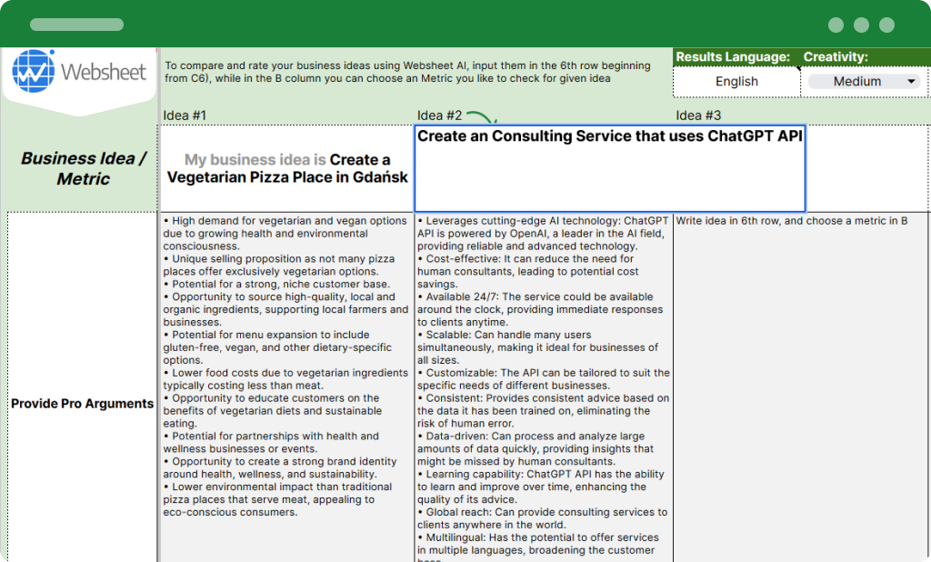Screen dimensions: 931x562
Task: Click the Idea #2 consulting service cell
Action: [610, 168]
